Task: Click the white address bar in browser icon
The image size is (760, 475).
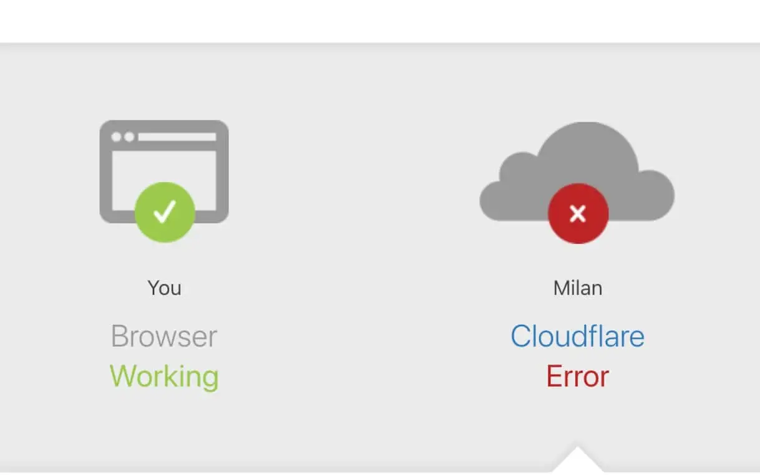Action: (177, 137)
